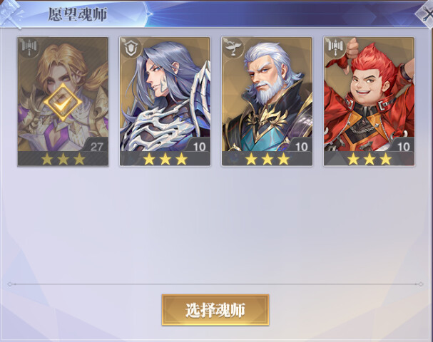Click the three-star rating under the blonde character
The width and height of the screenshot is (433, 342).
click(63, 159)
